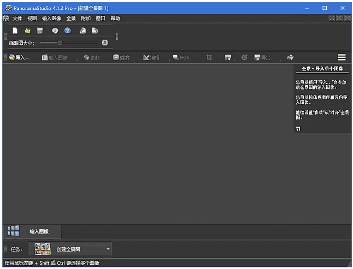Click the new panorama document icon
The image size is (353, 269).
tap(15, 31)
